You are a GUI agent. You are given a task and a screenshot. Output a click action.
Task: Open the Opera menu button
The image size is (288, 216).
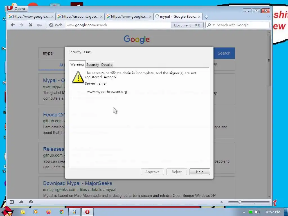tap(17, 9)
